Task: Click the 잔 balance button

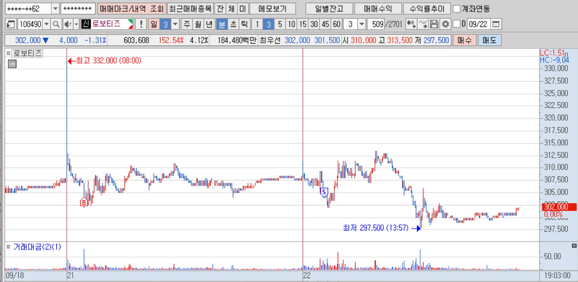Action: point(220,9)
